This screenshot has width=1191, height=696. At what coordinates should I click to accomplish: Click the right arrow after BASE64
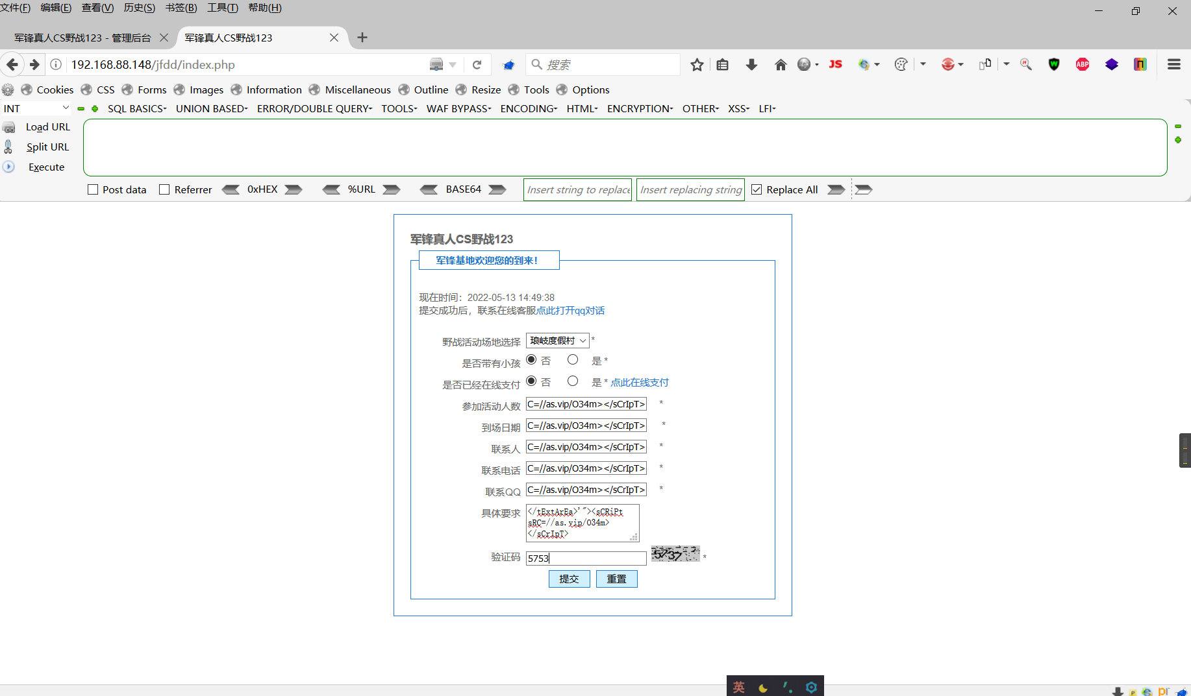(x=497, y=189)
